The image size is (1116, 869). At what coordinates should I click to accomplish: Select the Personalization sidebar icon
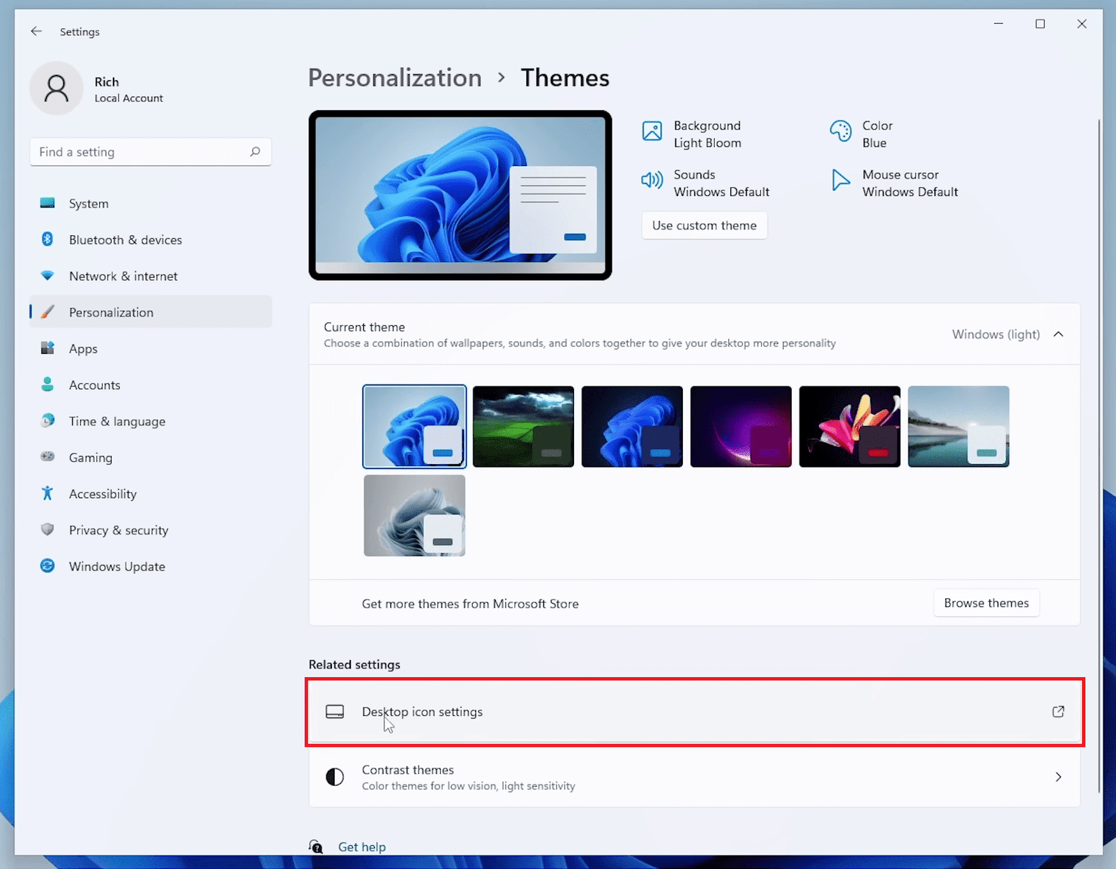click(x=47, y=312)
